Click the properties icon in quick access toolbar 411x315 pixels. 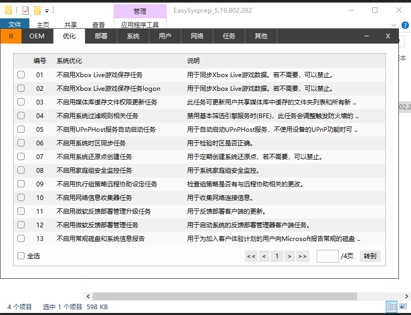pyautogui.click(x=26, y=10)
